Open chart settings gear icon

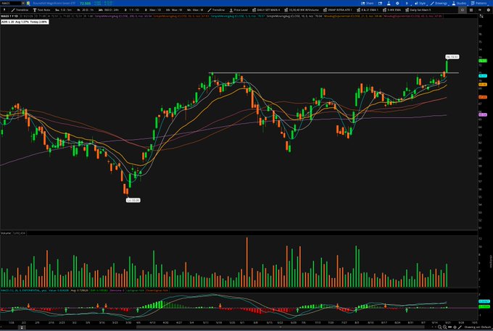click(397, 3)
